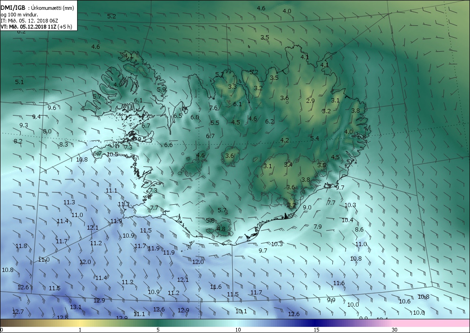This screenshot has width=470, height=333.
Task: Click color scale label '1'
Action: [80, 330]
